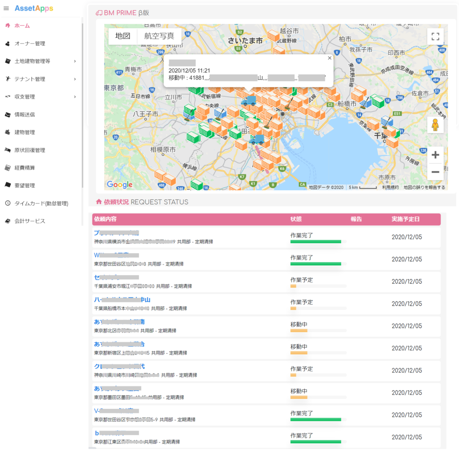Image resolution: width=459 pixels, height=454 pixels.
Task: Click the オーナー管理 sidebar icon
Action: point(8,43)
